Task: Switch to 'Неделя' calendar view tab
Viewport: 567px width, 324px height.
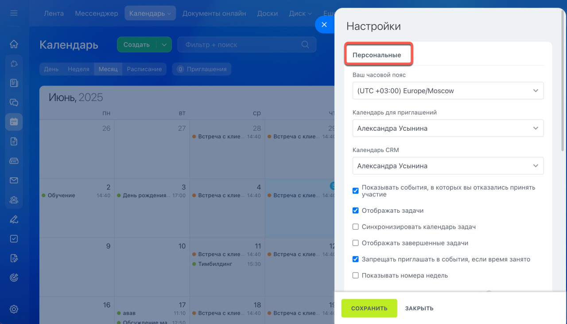Action: point(78,69)
